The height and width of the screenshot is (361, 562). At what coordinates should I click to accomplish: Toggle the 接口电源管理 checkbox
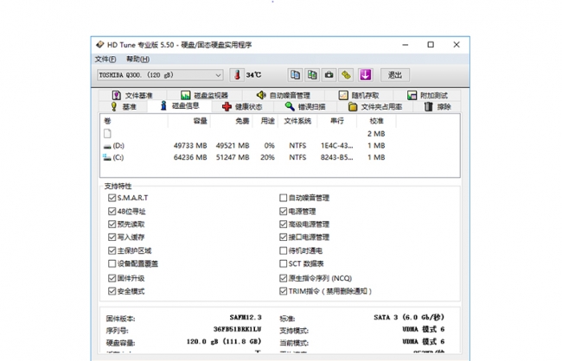pos(283,237)
